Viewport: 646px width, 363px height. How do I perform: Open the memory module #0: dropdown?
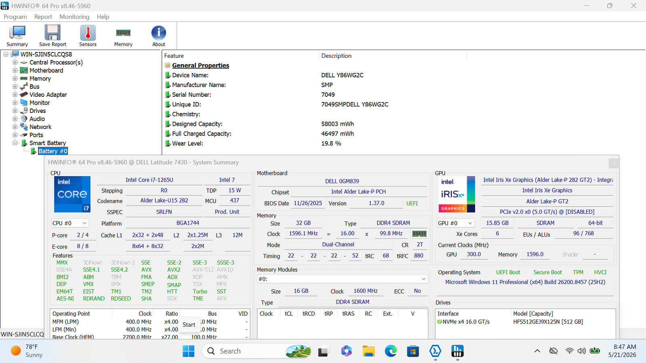pyautogui.click(x=342, y=279)
